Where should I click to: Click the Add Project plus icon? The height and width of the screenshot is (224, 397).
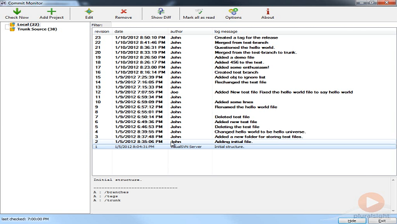[x=52, y=11]
